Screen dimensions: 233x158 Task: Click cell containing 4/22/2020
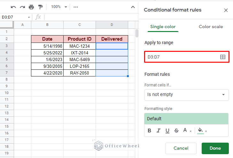tap(47, 73)
